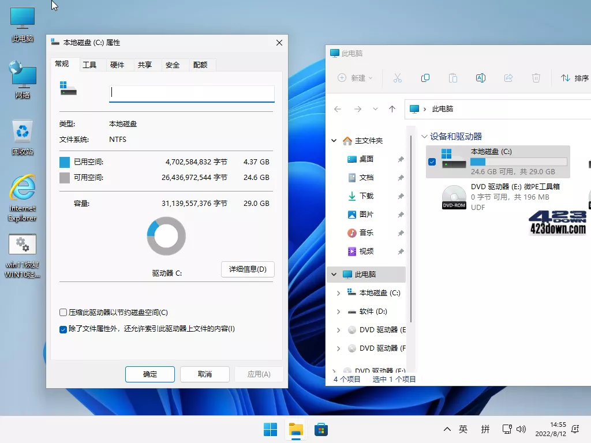
Task: Click the Paste icon in File Explorer toolbar
Action: (454, 78)
